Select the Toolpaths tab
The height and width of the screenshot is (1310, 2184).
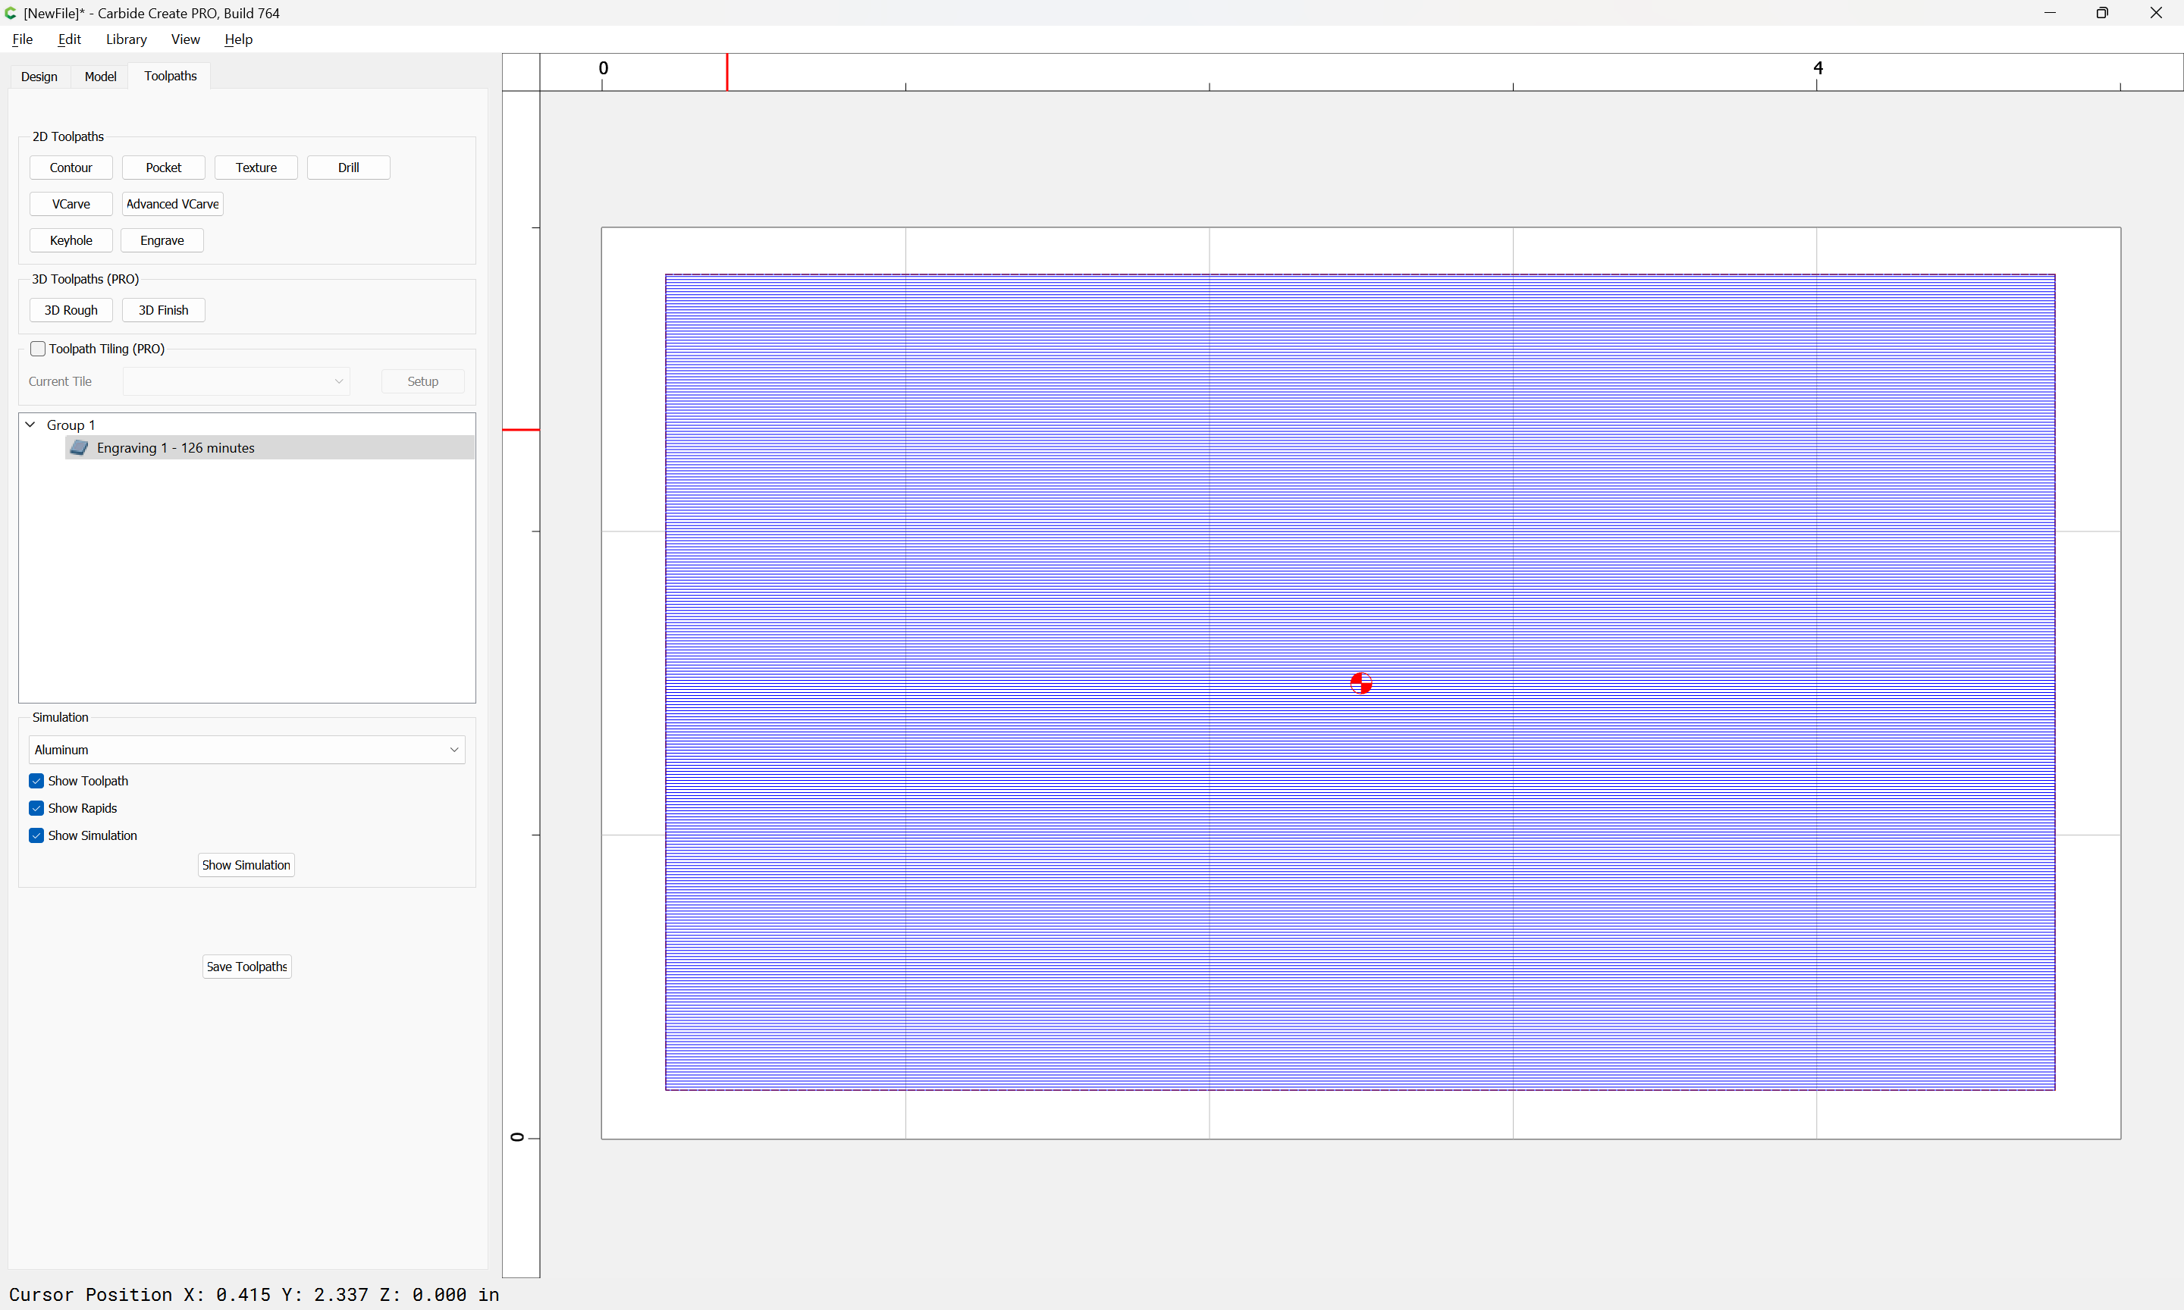pyautogui.click(x=171, y=76)
